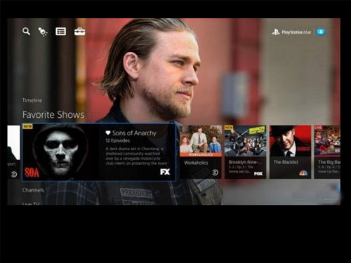Open the Brooklyn Nine-Nine show tile
Screen dimensions: 351x263
coord(245,152)
